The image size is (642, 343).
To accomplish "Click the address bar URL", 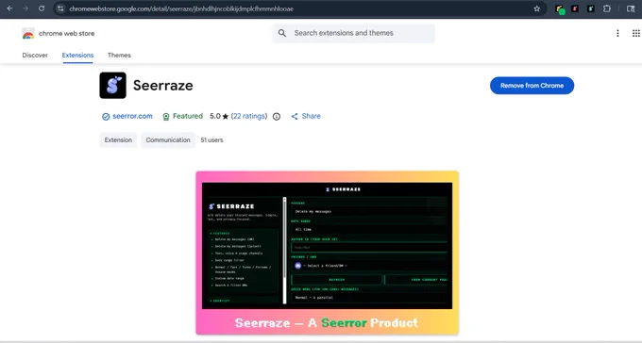I will [181, 8].
